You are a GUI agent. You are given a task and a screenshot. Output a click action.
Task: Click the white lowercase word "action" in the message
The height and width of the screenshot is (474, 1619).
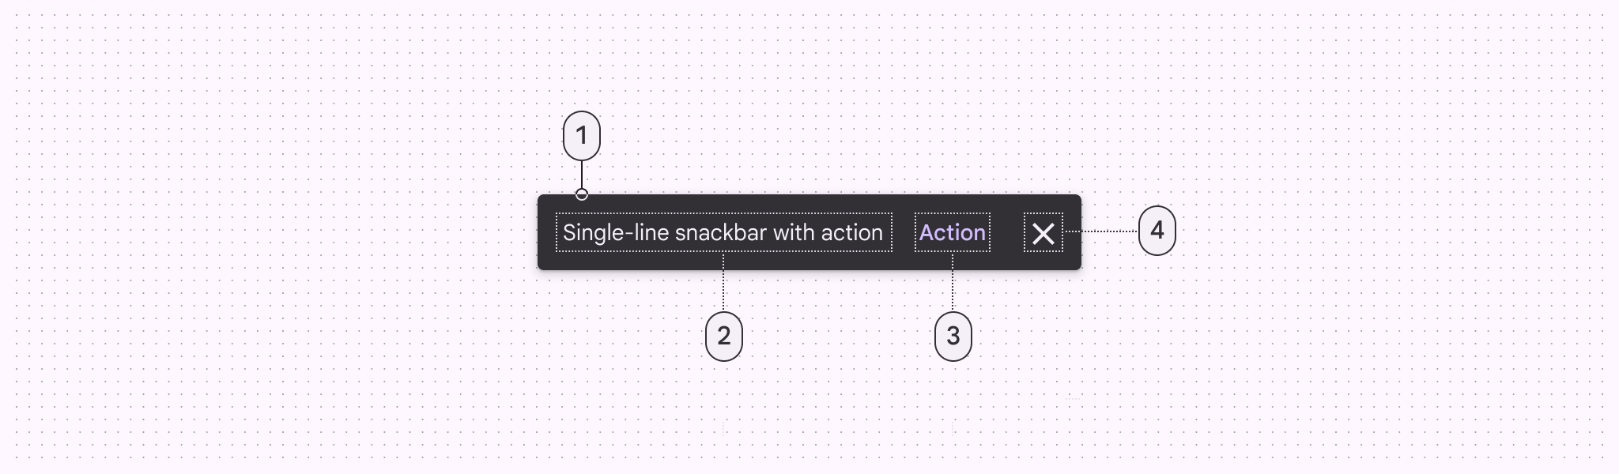click(851, 233)
